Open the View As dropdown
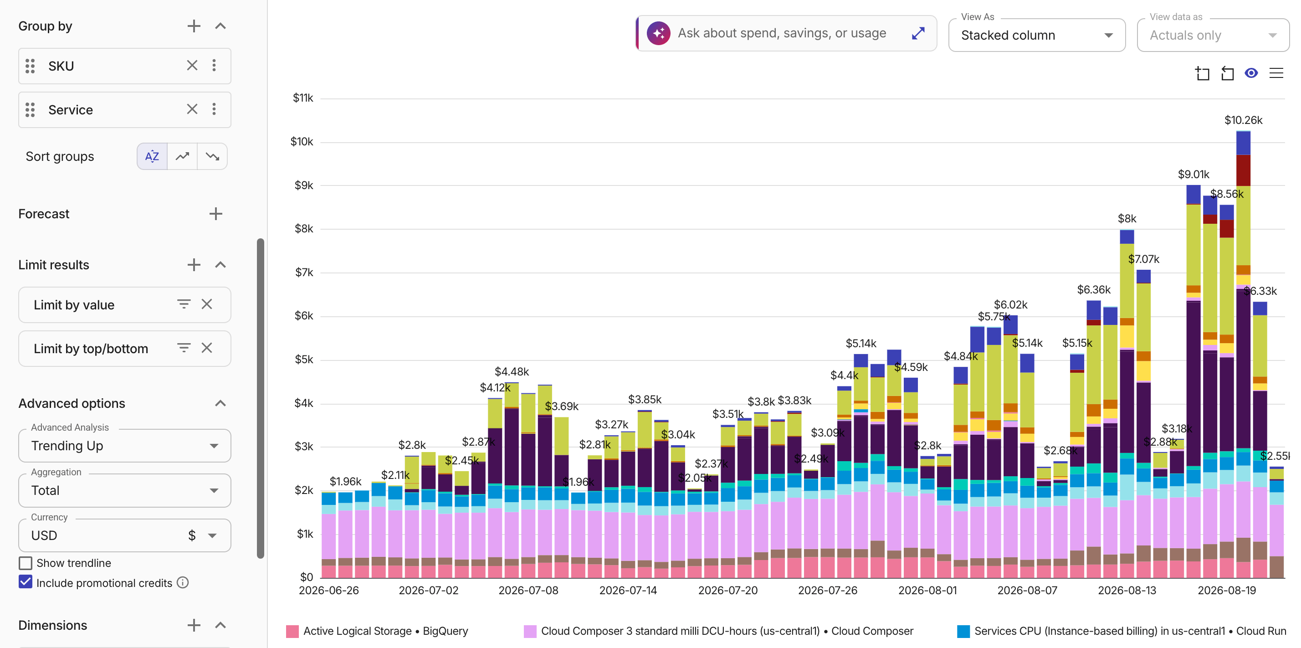 coord(1037,35)
